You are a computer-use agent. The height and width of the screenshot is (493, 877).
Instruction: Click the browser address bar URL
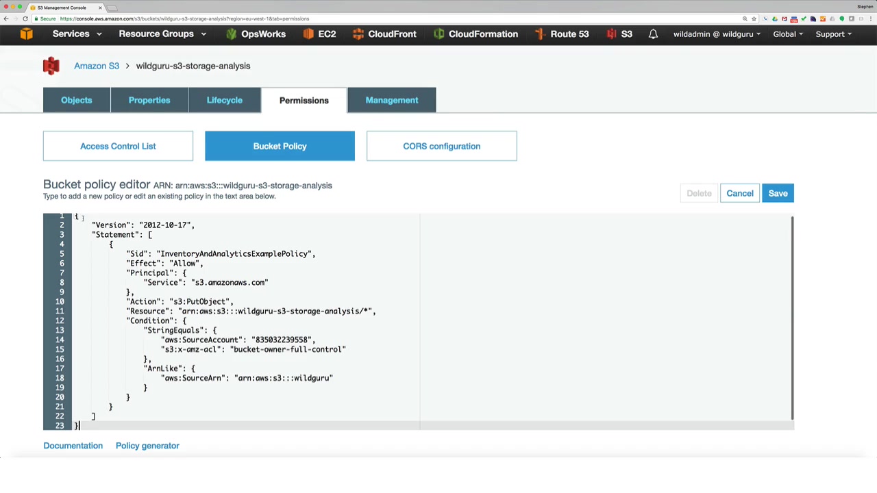pyautogui.click(x=184, y=18)
